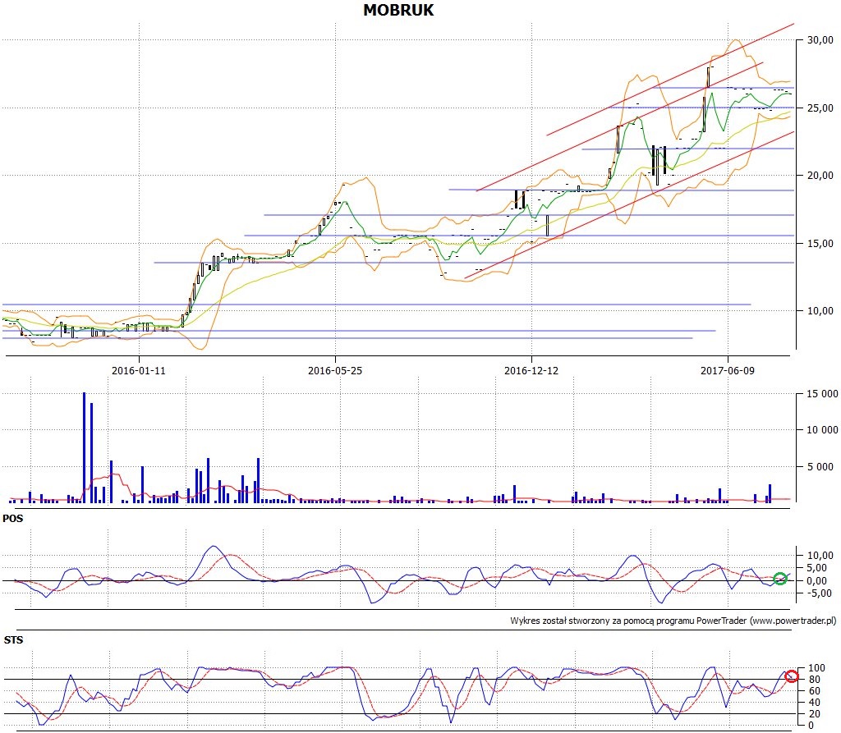The image size is (841, 733).
Task: Click the 30,00 price axis label
Action: point(820,40)
